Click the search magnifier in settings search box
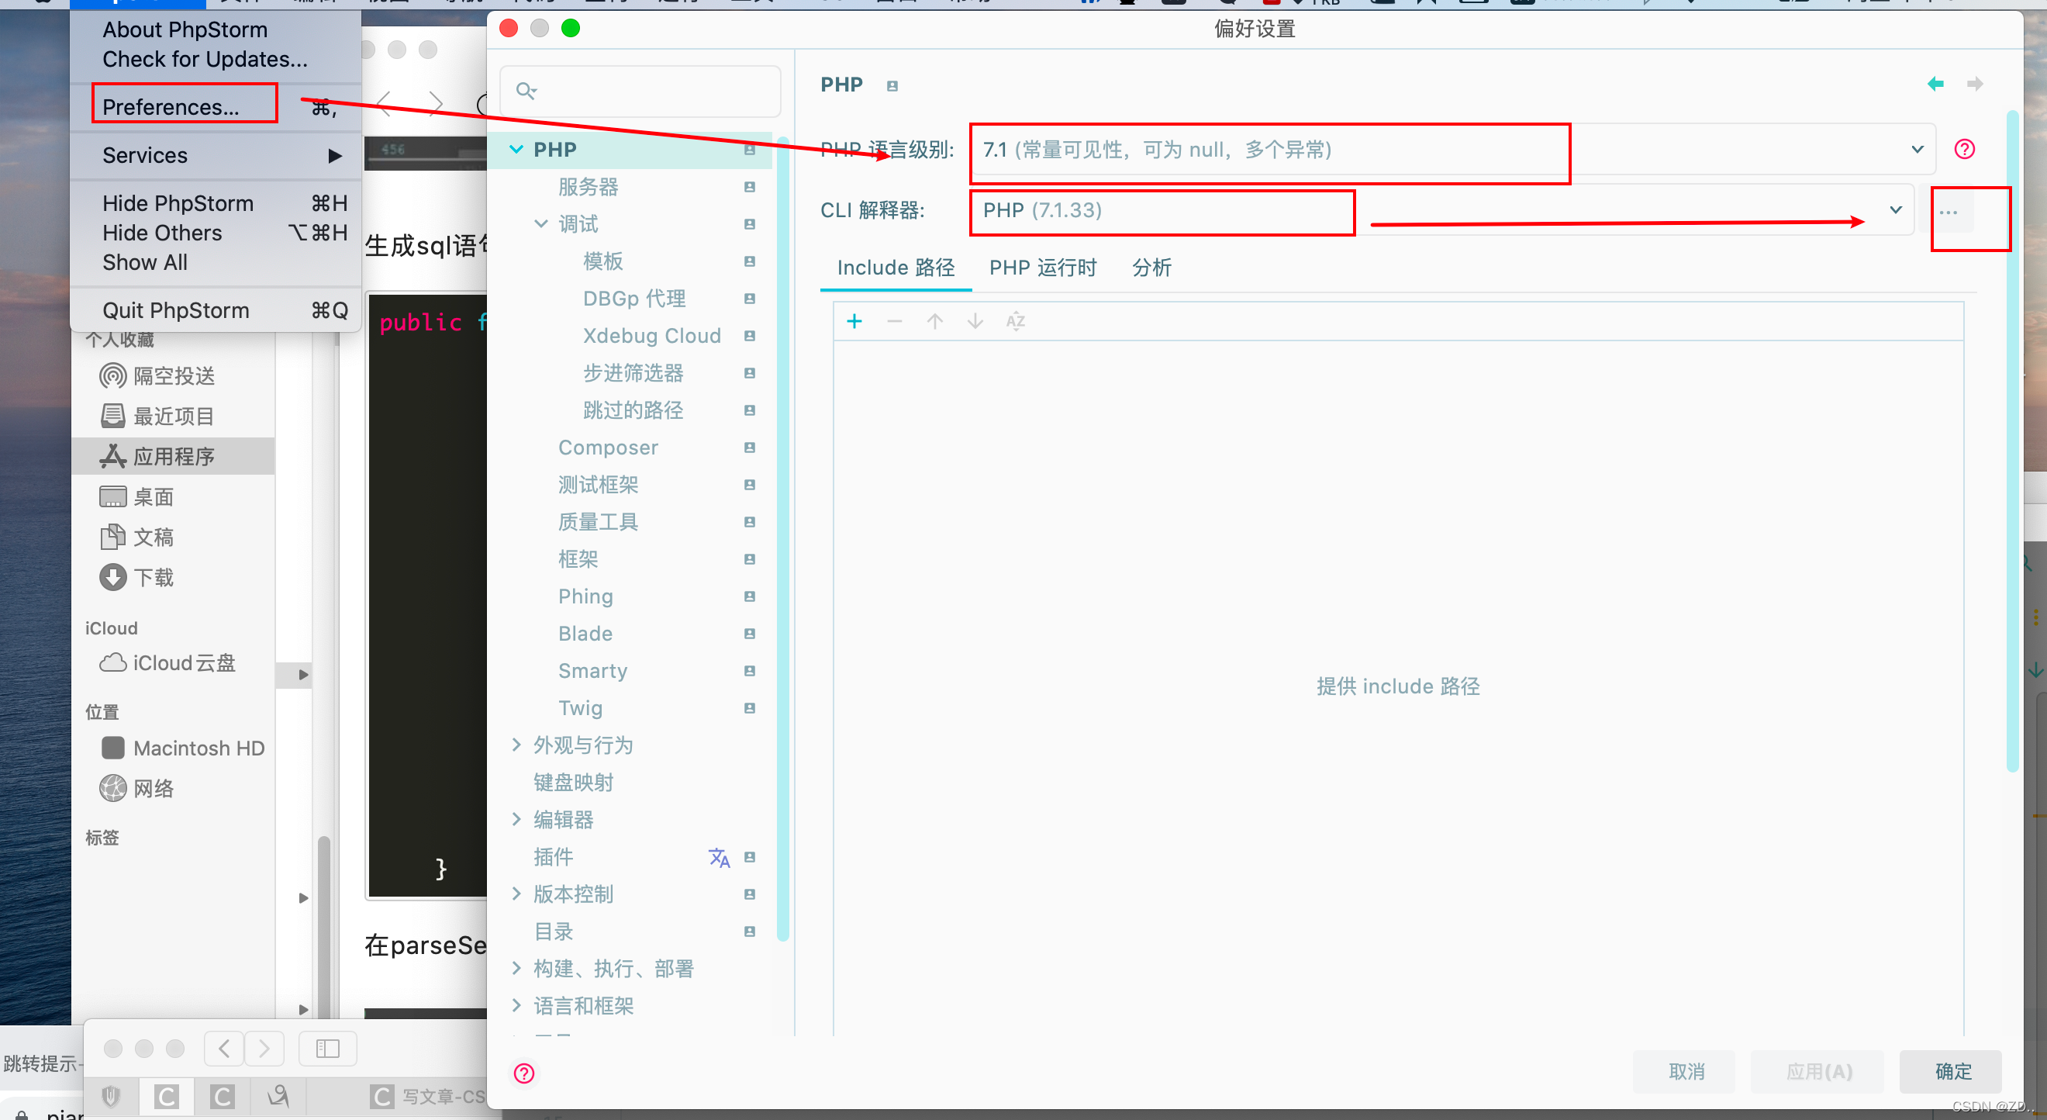Screen dimensions: 2047x1120 (x=525, y=91)
